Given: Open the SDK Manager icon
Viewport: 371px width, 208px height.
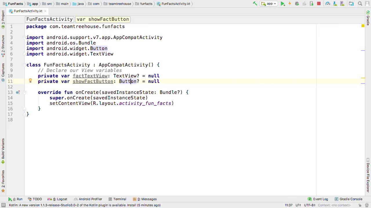Looking at the screenshot, I should (335, 3).
